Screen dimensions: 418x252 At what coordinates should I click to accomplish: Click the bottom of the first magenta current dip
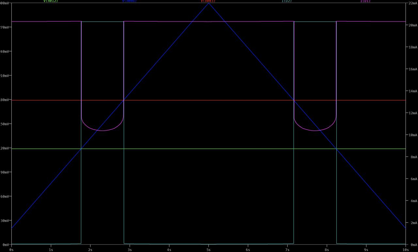103,131
